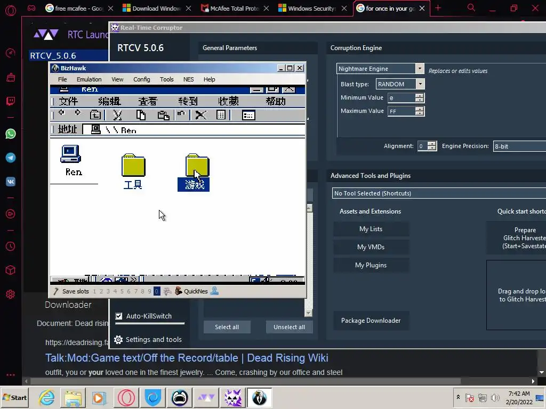546x409 pixels.
Task: Open My VMDs
Action: pos(371,247)
